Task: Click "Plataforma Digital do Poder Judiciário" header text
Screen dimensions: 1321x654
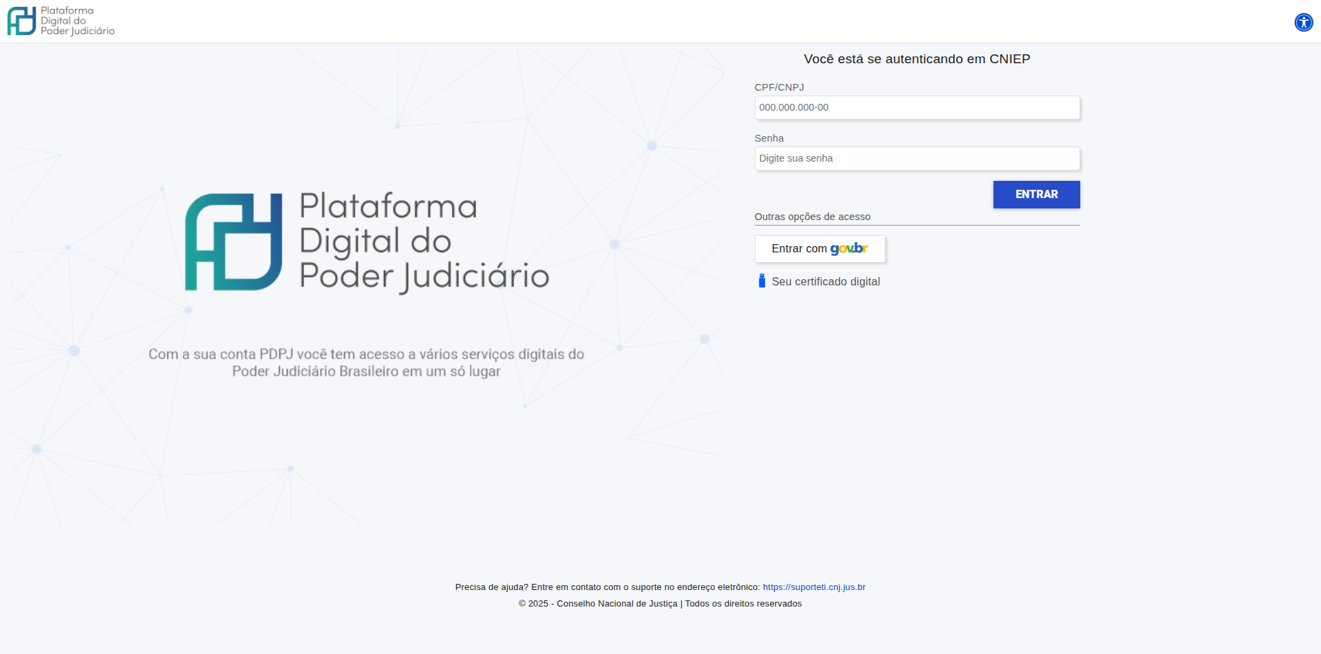Action: pos(77,21)
